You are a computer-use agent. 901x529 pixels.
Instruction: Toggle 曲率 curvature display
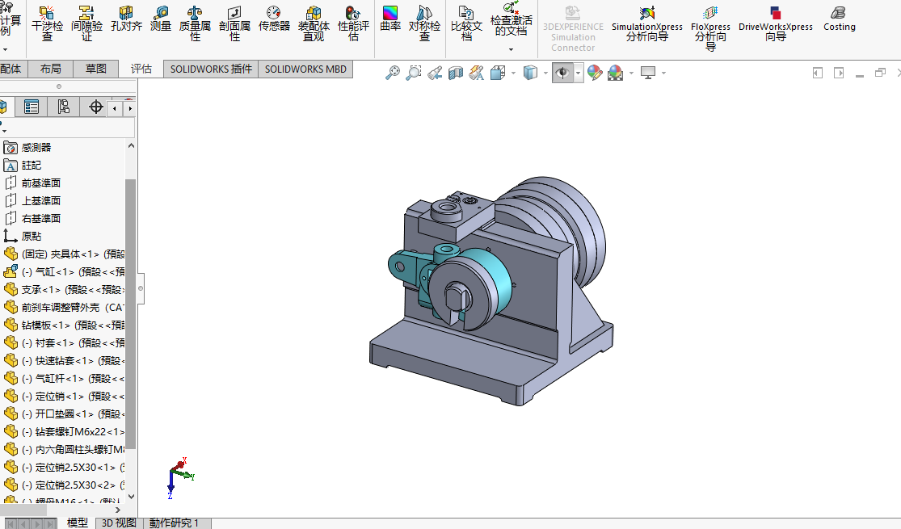(x=390, y=19)
